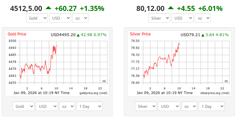Open the Gold metal dropdown under the top gold price
Image resolution: width=237 pixels, height=117 pixels.
37,18
